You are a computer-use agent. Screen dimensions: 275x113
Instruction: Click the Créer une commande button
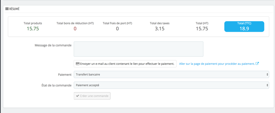(92, 96)
